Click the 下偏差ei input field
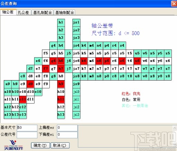This screenshot has width=177, height=151. (67, 135)
